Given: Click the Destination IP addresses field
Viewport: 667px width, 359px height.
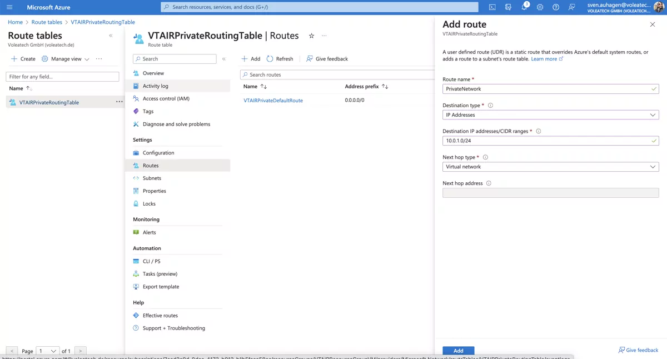Looking at the screenshot, I should click(x=550, y=141).
